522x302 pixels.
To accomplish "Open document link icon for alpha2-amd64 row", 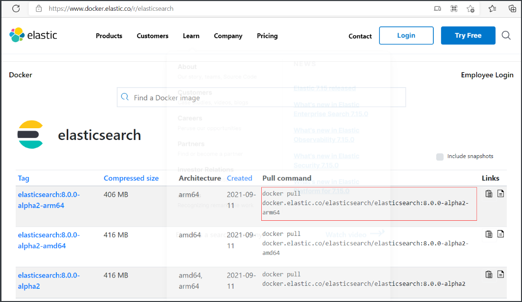I will 501,234.
